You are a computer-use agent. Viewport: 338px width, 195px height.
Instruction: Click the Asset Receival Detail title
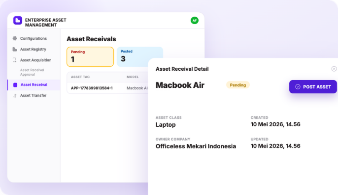[182, 69]
